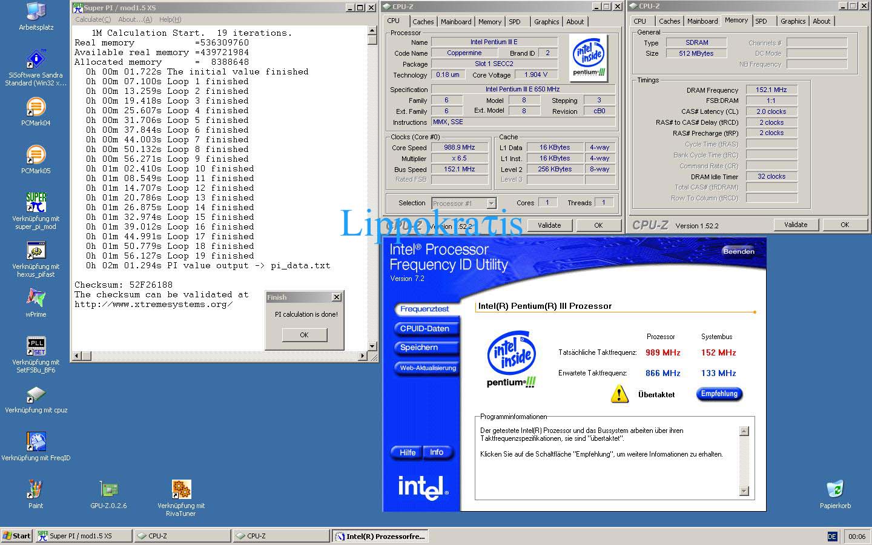Click the Info button in Intel utility
Screen dimensions: 872x545
click(437, 452)
